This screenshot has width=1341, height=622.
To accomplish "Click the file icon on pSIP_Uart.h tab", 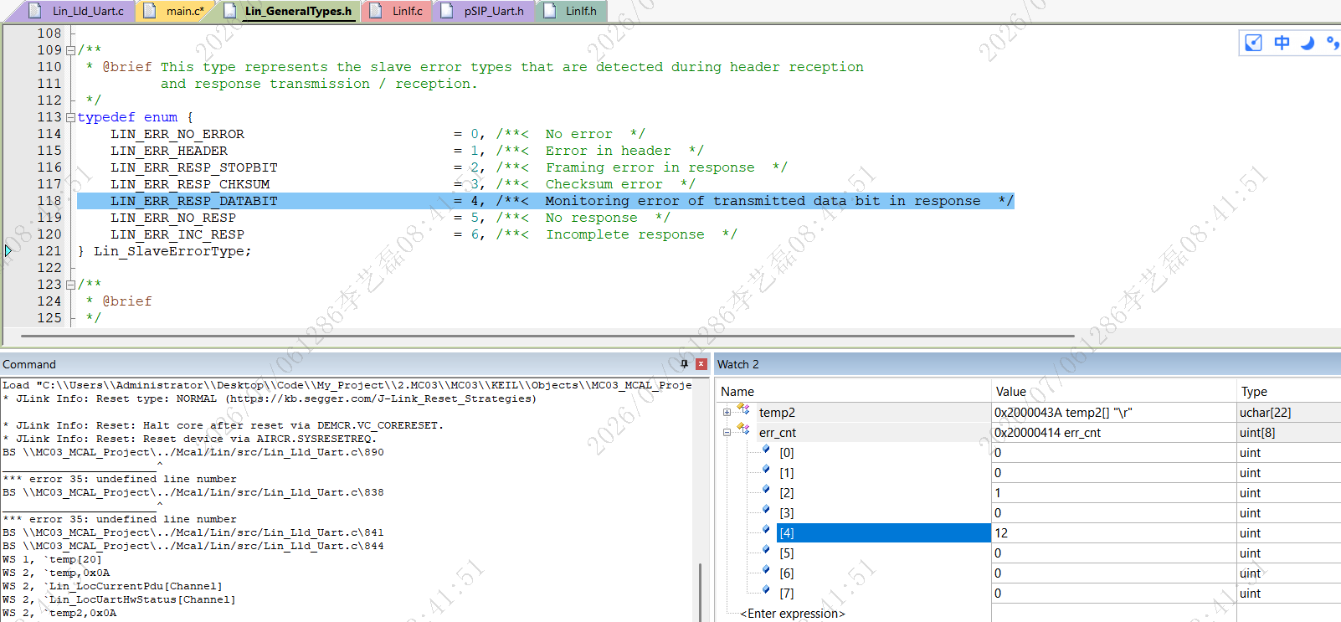I will pyautogui.click(x=448, y=11).
